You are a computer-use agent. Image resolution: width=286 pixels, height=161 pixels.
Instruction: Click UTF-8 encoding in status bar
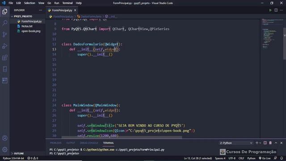pos(232,158)
